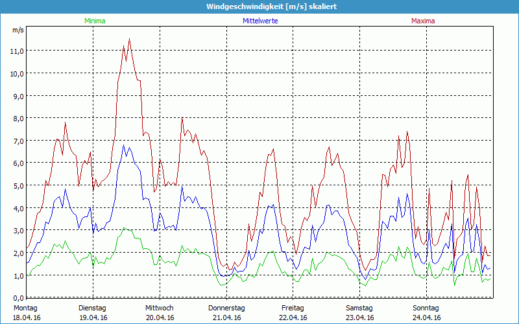519x324 pixels.
Task: Click the Freitag day label
Action: 293,308
